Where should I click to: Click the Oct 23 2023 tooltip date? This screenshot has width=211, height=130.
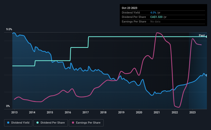pyautogui.click(x=130, y=8)
